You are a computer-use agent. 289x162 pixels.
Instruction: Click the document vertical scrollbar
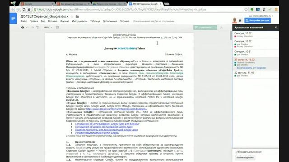click(x=231, y=35)
